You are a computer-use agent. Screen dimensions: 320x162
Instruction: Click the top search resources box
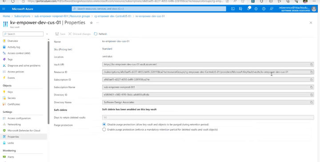149,9
